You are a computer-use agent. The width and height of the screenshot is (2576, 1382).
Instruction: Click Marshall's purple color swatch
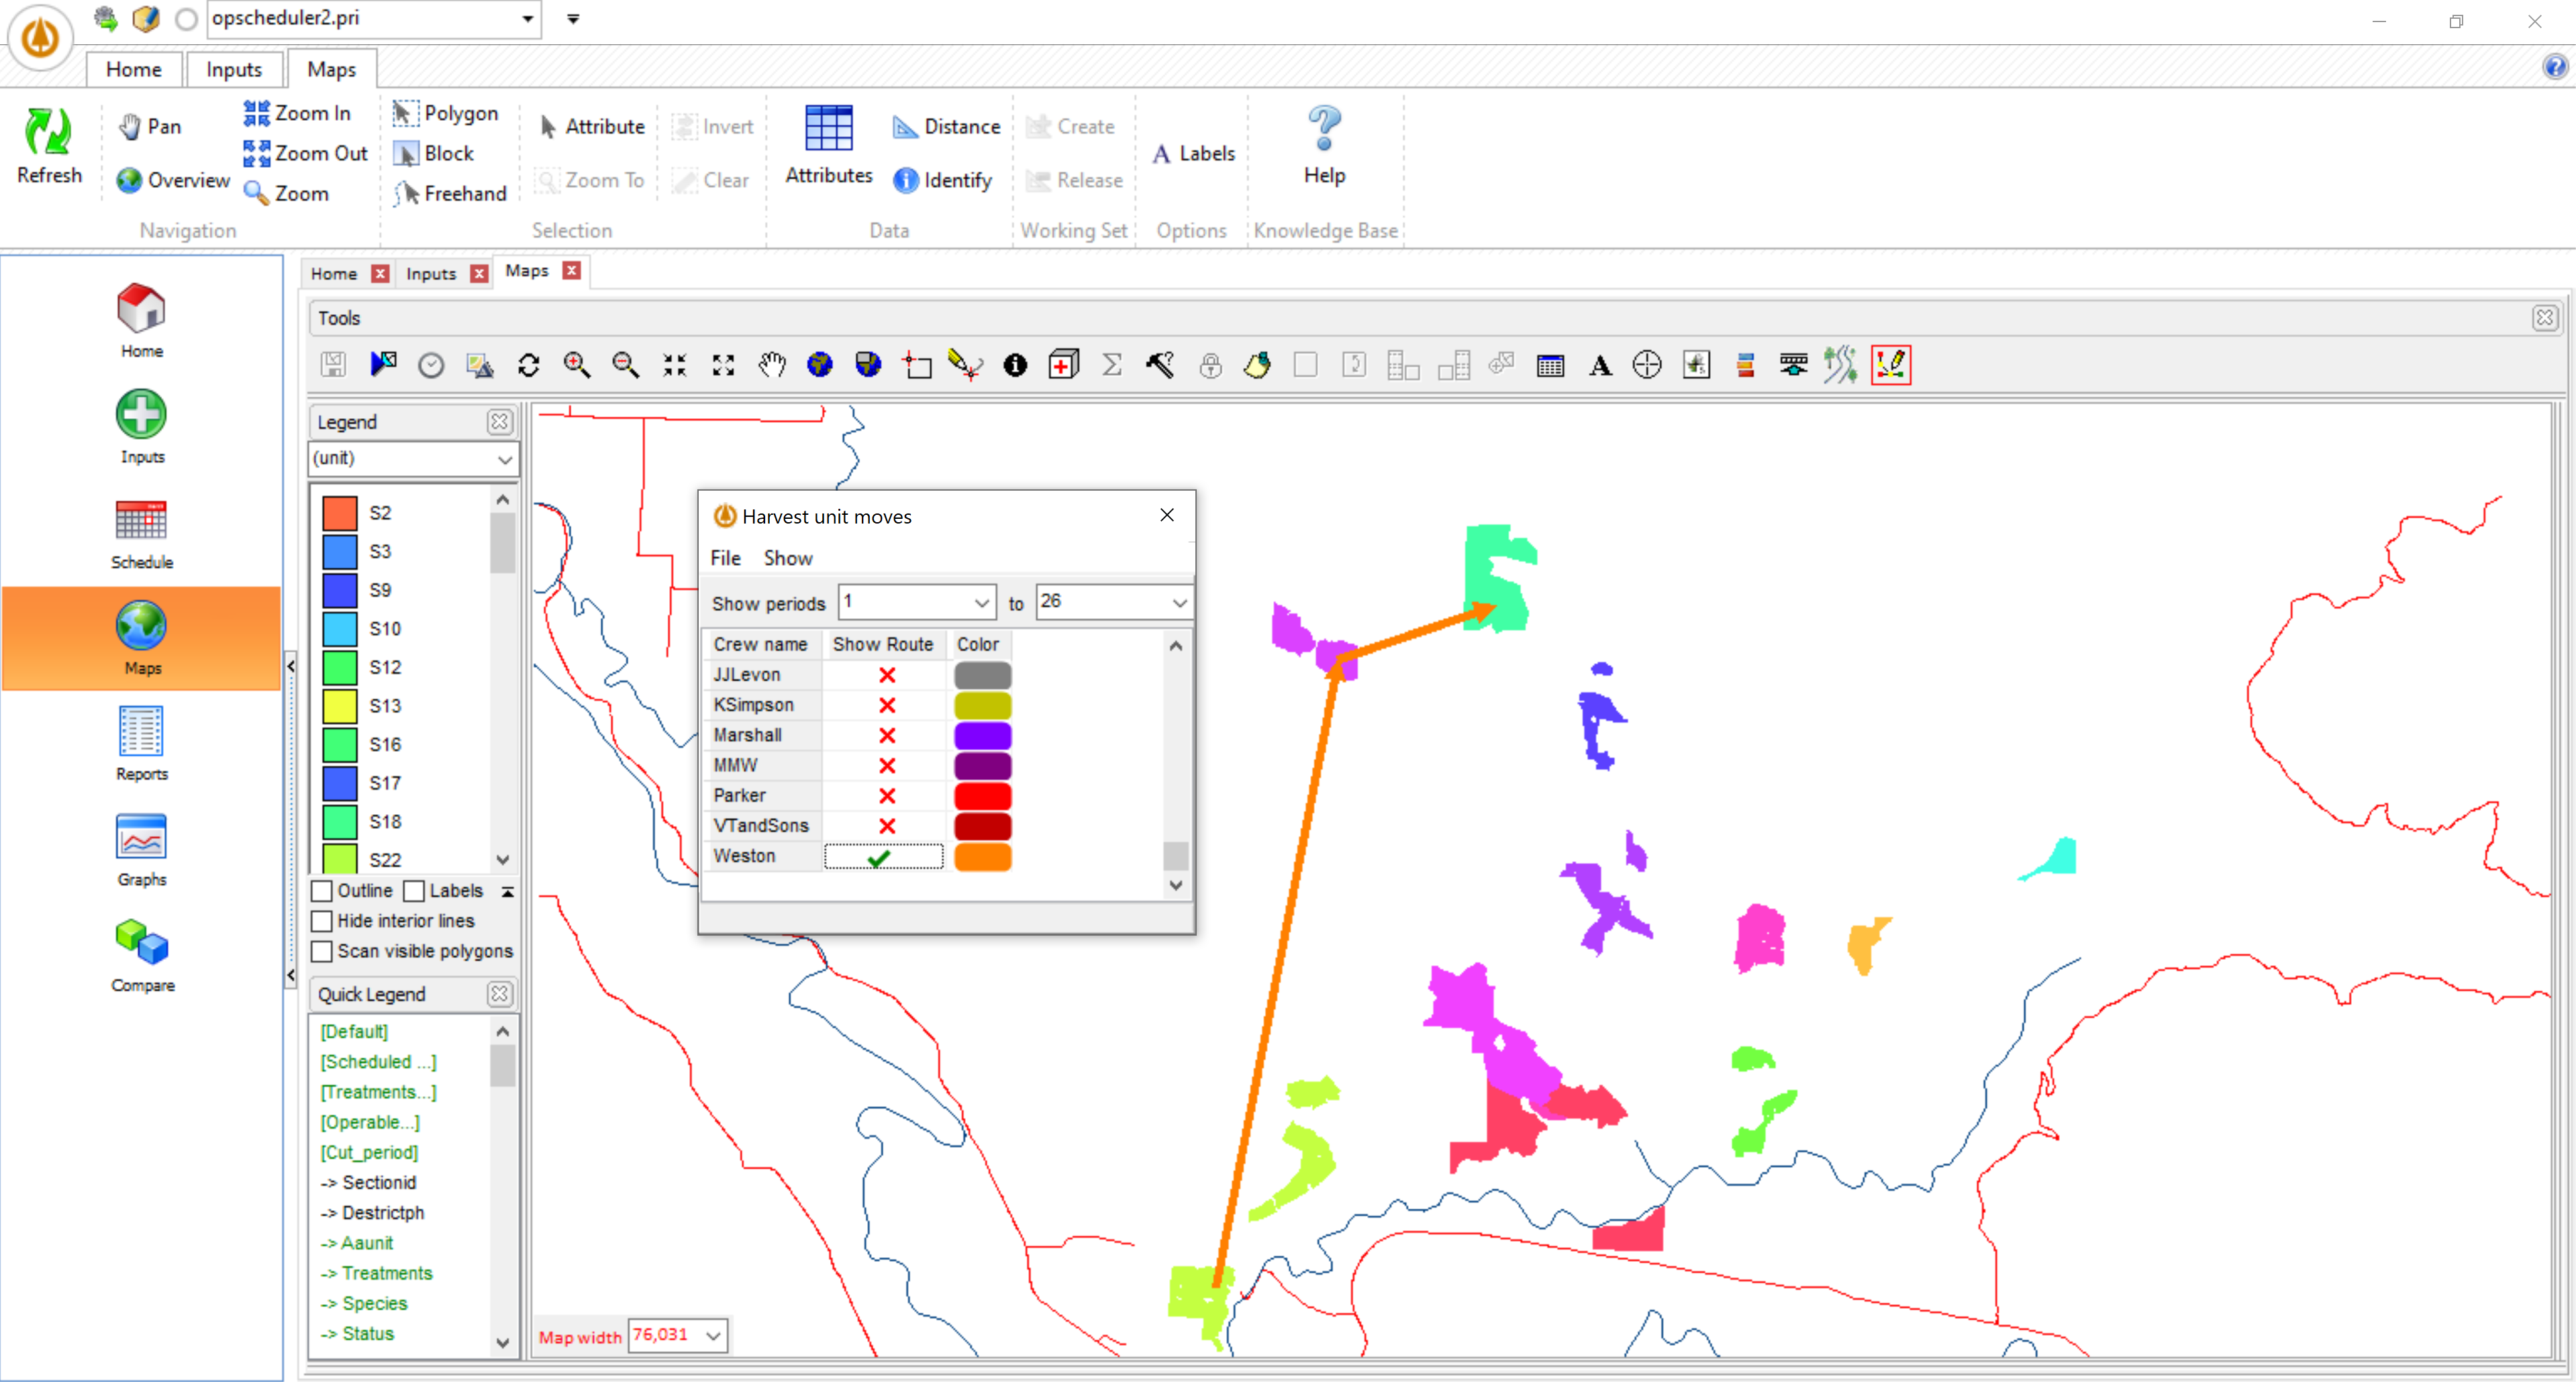tap(982, 736)
